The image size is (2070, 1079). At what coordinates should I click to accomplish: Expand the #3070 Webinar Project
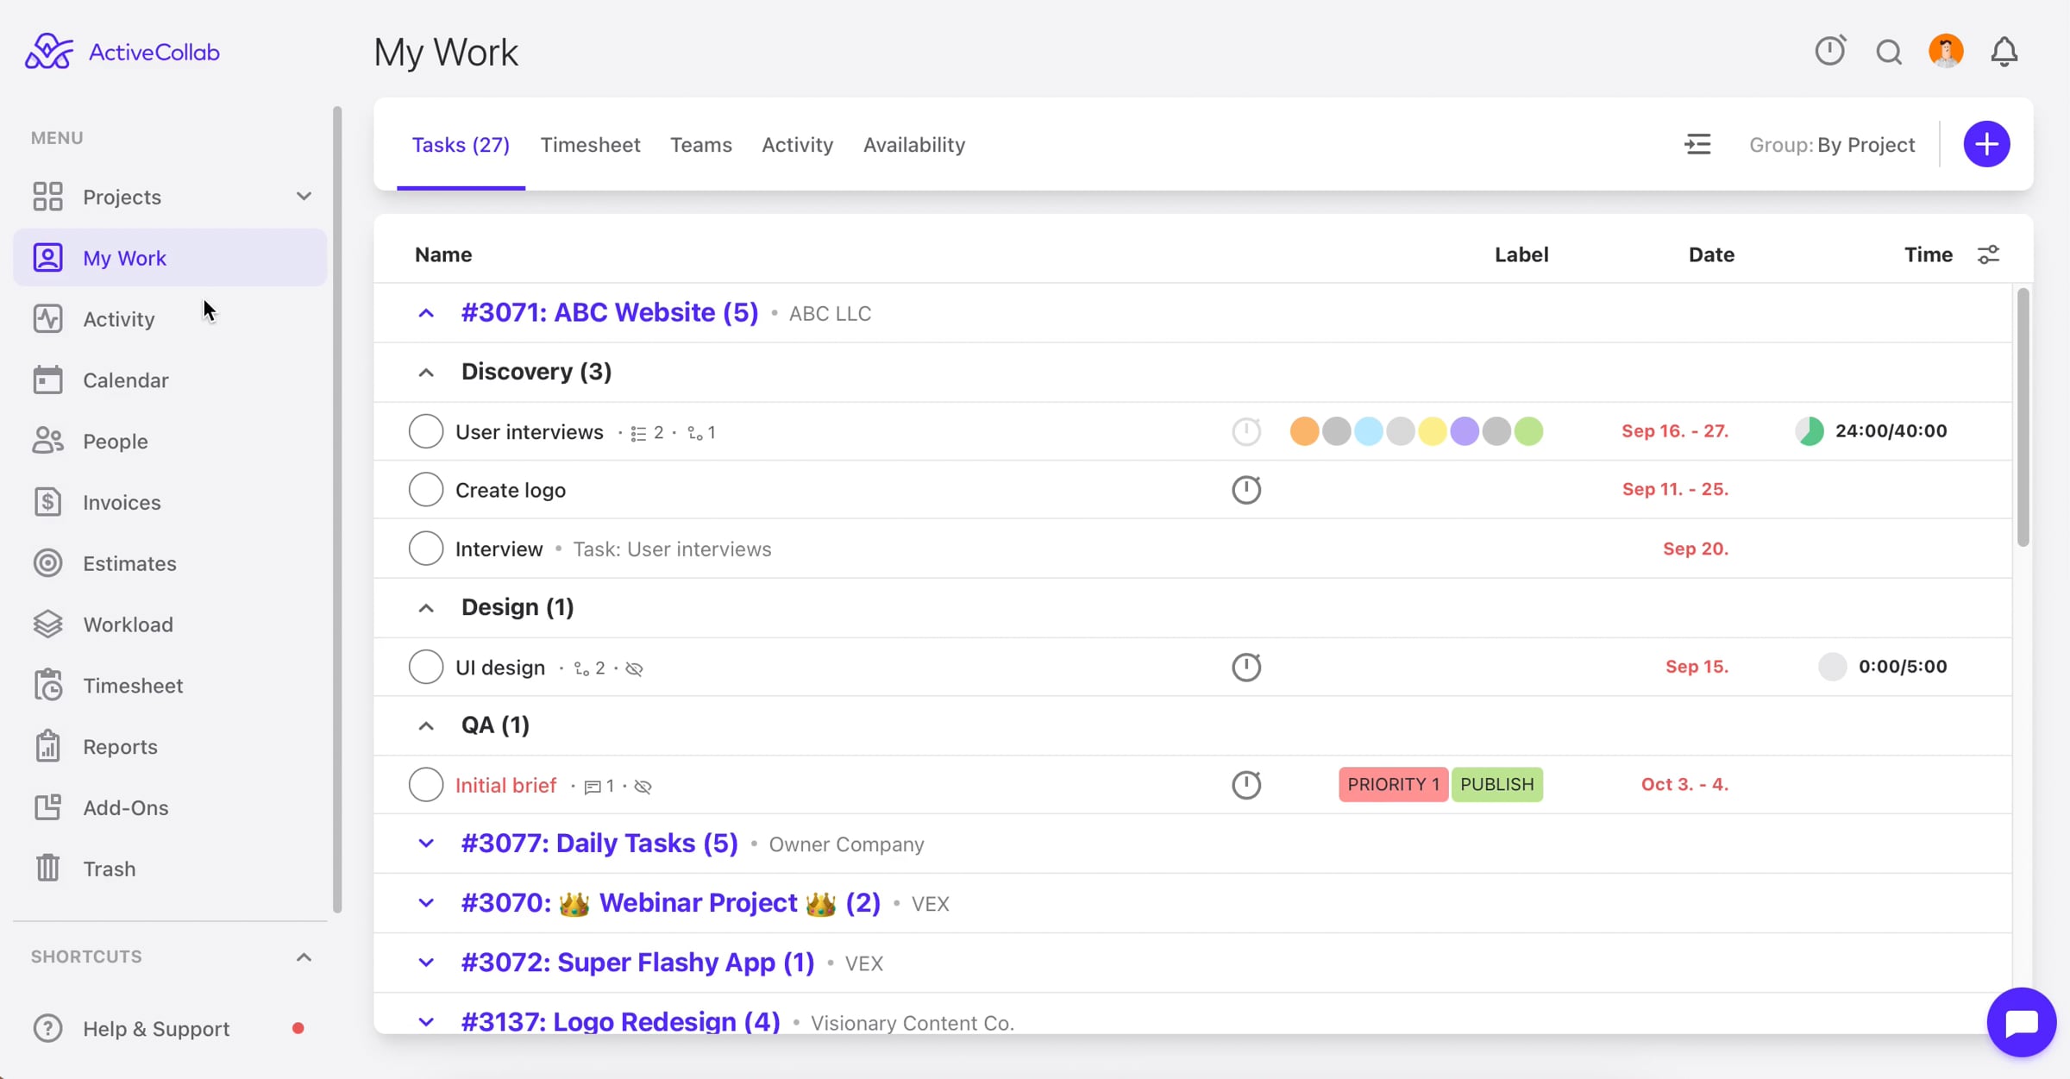[426, 903]
